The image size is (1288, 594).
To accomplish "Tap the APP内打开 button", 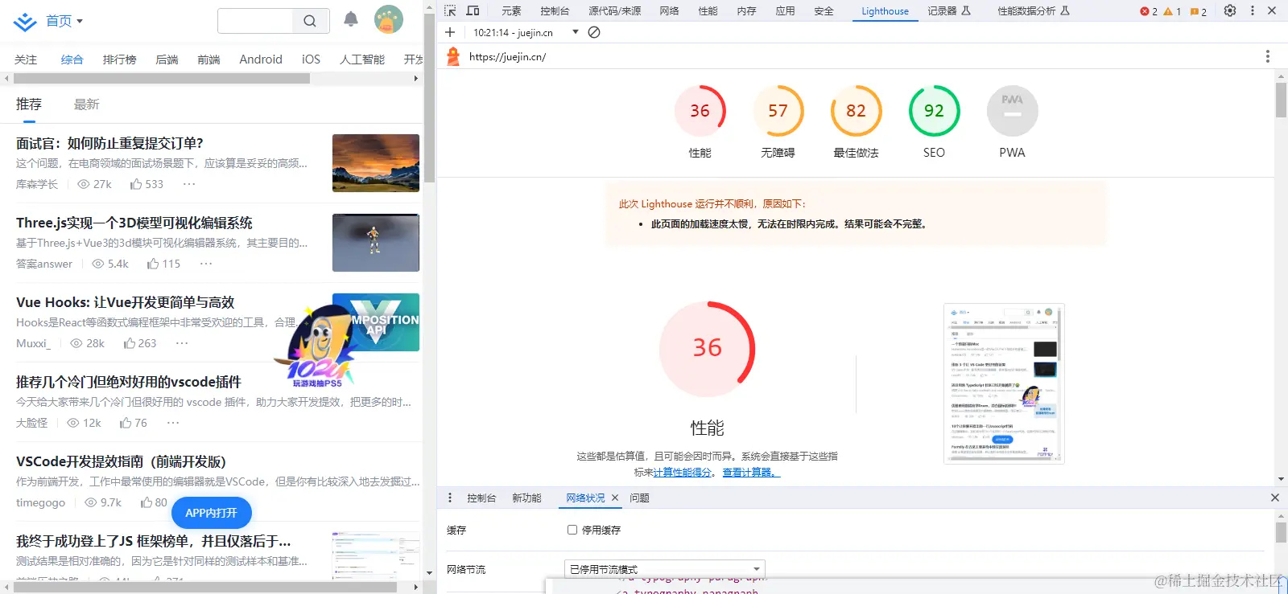I will coord(211,513).
